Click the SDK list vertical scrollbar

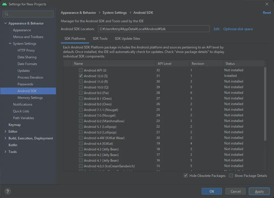[265, 104]
